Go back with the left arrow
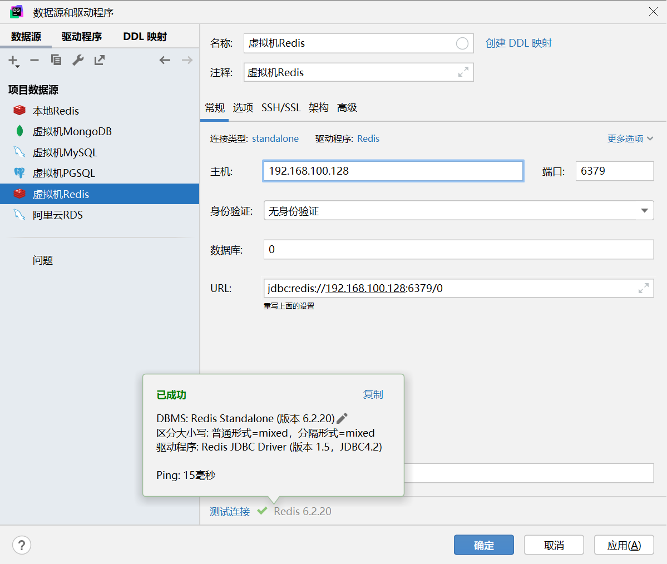 tap(165, 61)
